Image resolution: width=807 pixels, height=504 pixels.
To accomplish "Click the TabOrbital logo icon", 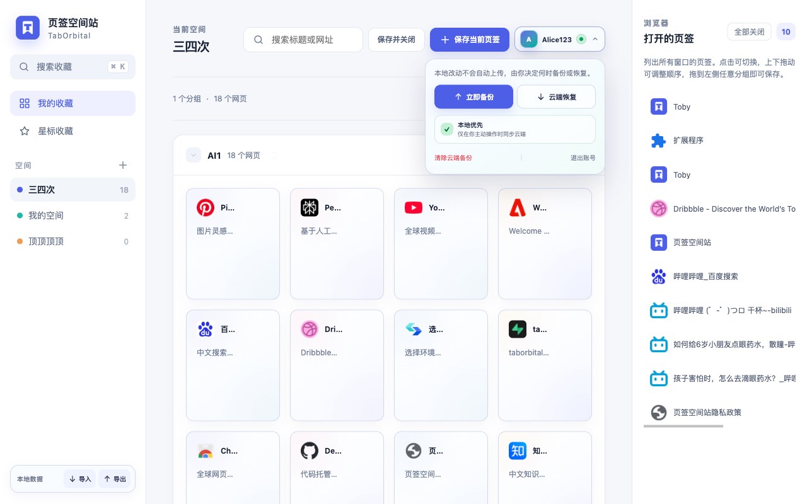I will click(28, 28).
